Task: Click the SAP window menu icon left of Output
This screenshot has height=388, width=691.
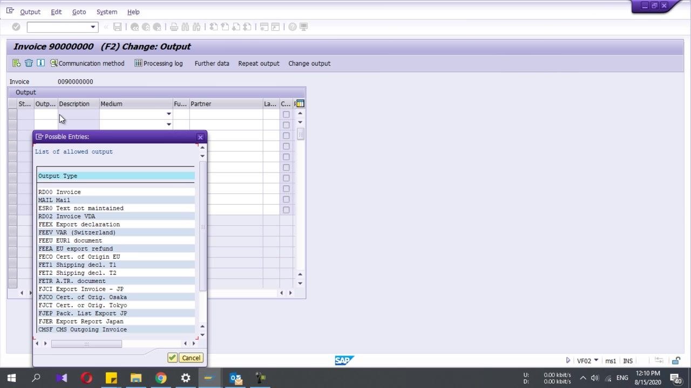Action: 10,11
